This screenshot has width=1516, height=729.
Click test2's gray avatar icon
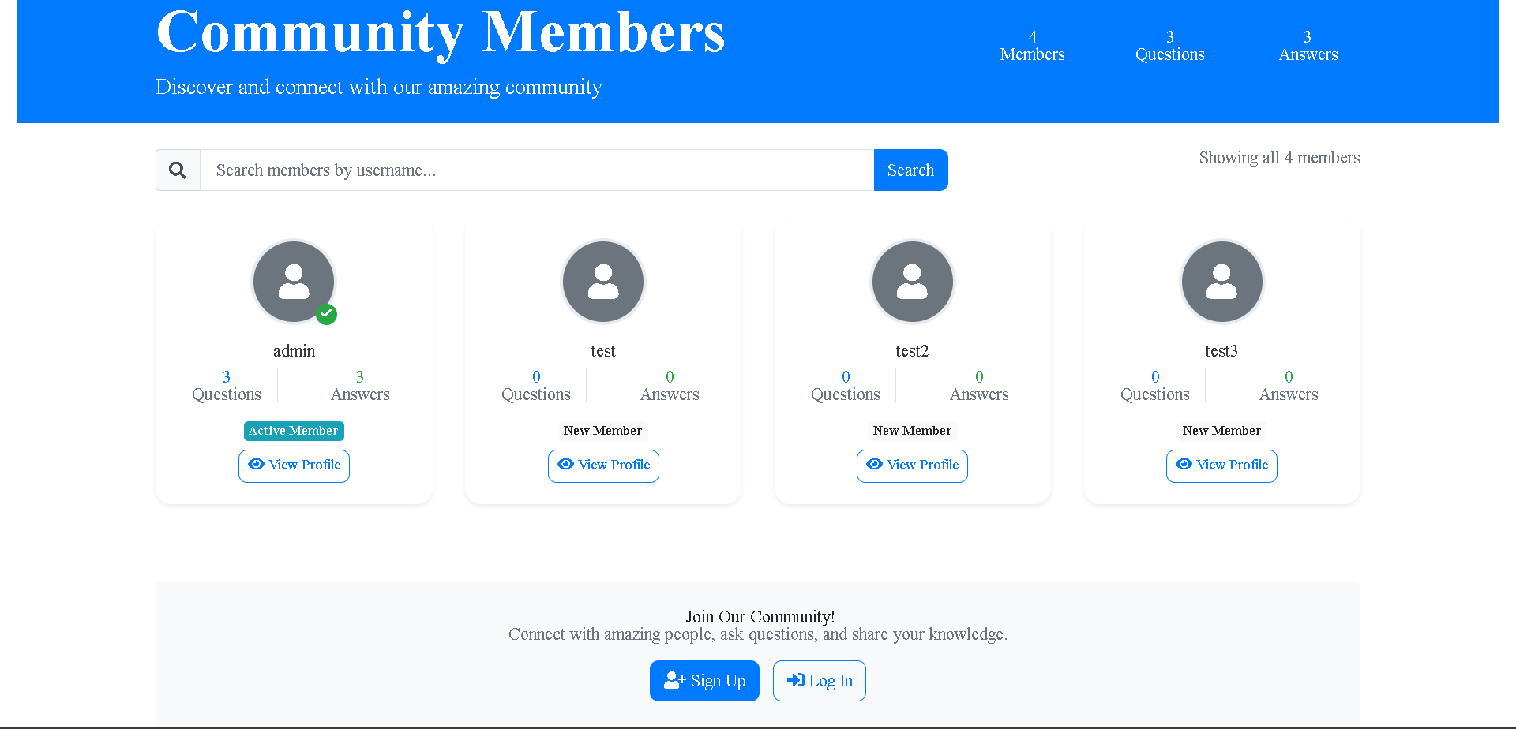(912, 281)
